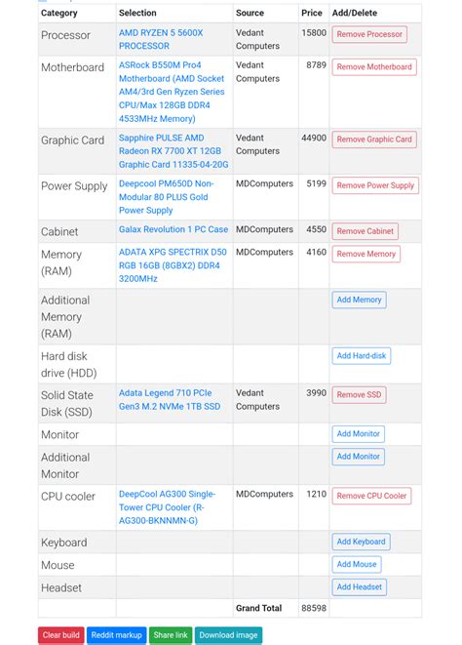Remove the Processor from build
Screen dimensions: 462x645
pos(369,34)
